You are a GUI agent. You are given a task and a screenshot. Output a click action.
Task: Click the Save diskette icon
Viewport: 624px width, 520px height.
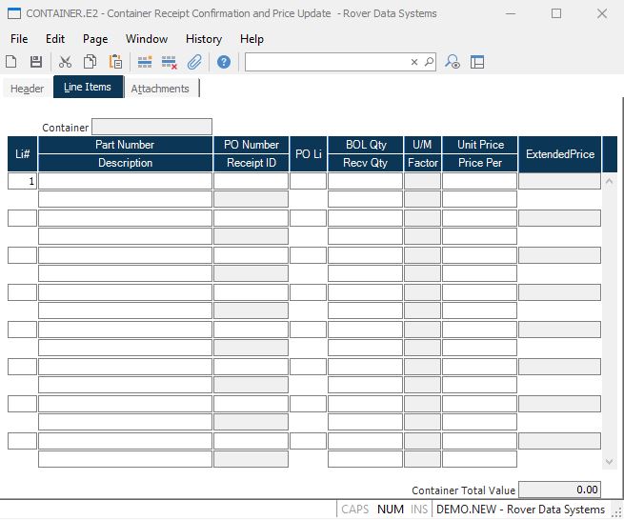coord(35,62)
